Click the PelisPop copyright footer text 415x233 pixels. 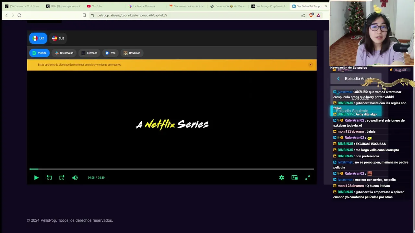coord(70,220)
